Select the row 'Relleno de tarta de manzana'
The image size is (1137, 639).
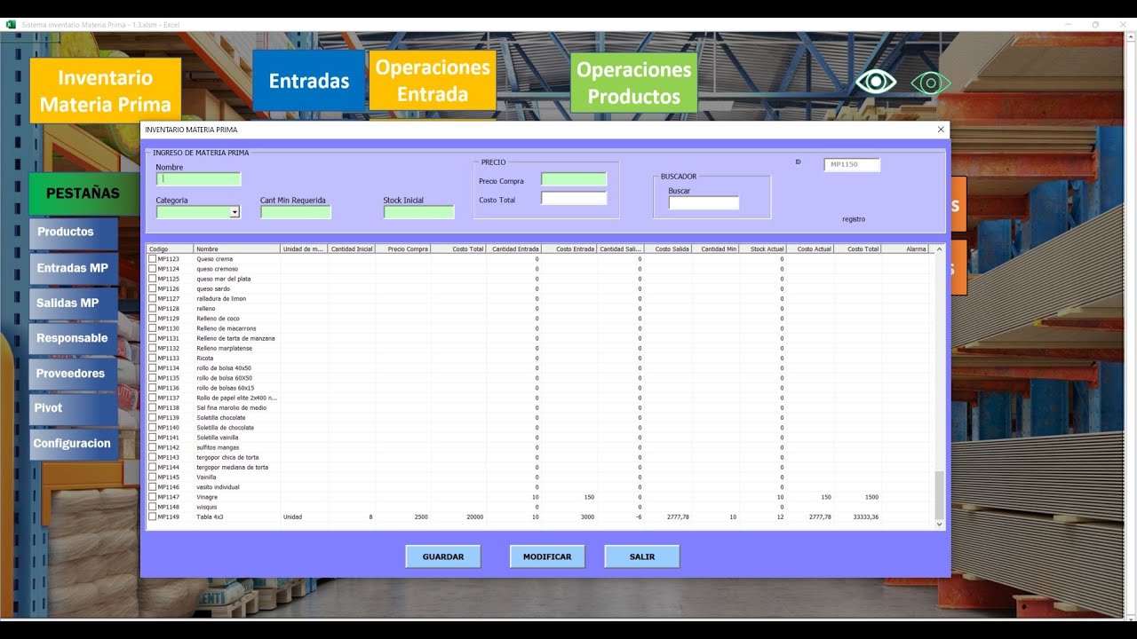pos(540,338)
